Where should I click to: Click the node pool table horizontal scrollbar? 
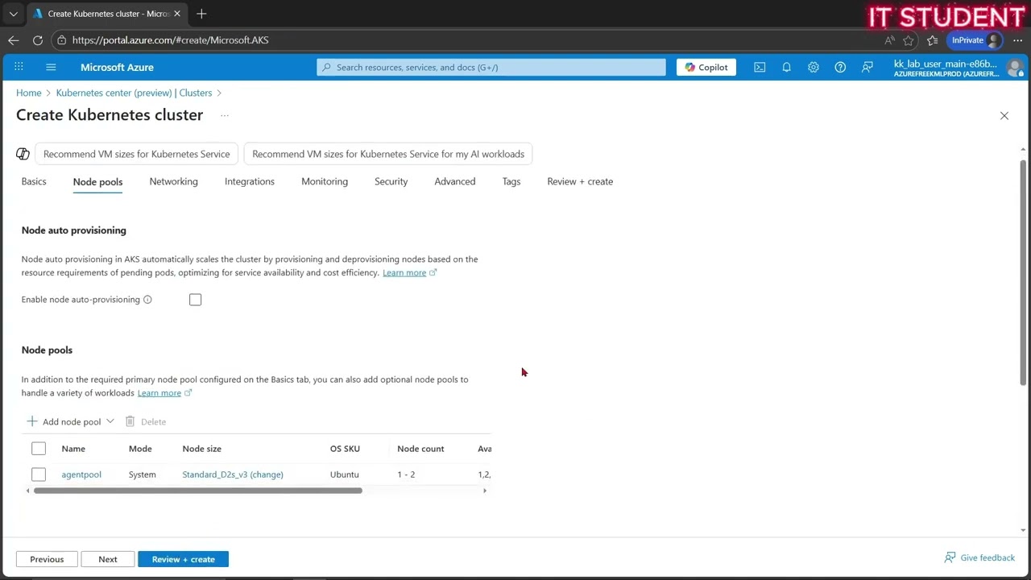tap(198, 491)
